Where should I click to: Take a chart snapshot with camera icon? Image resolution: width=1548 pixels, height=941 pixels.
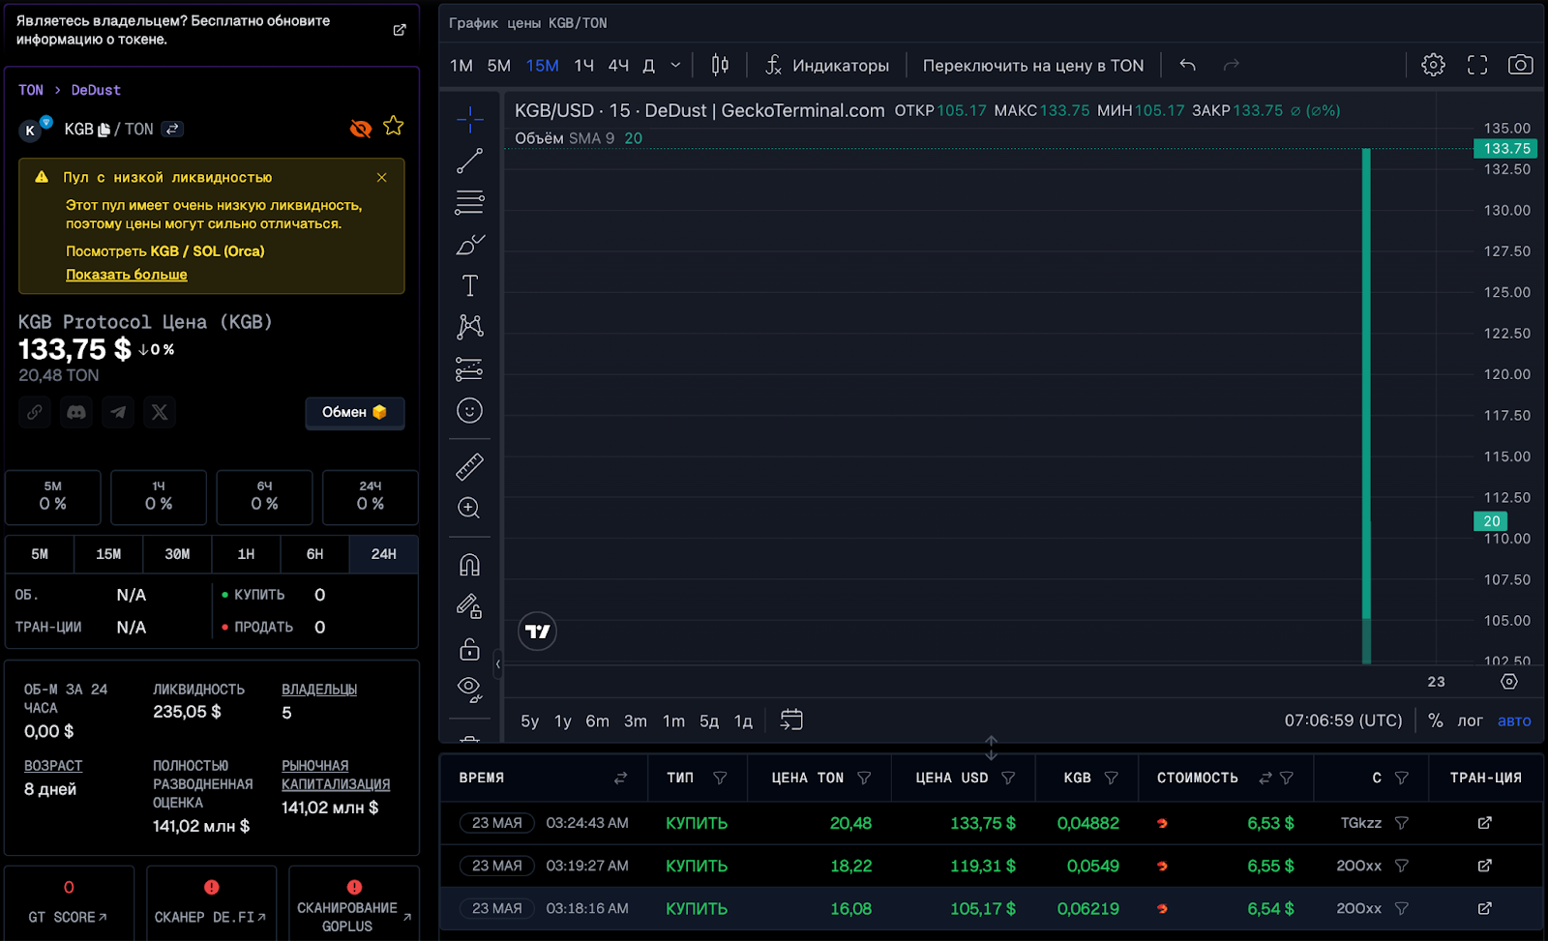point(1521,65)
